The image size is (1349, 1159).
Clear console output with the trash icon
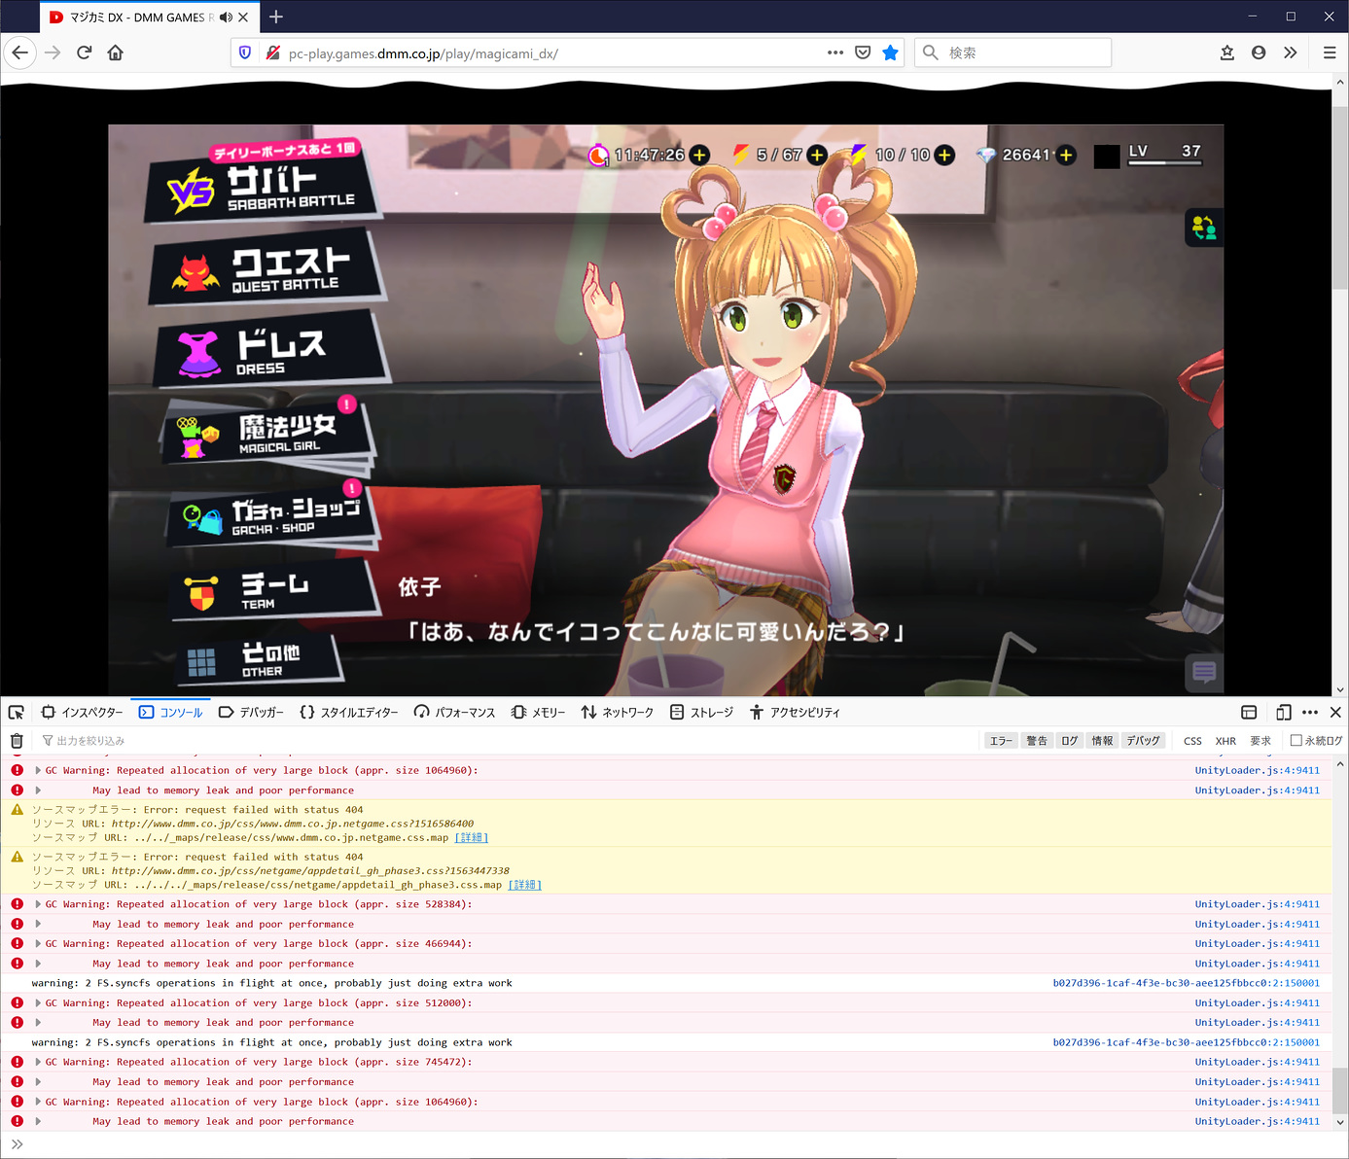(x=17, y=741)
